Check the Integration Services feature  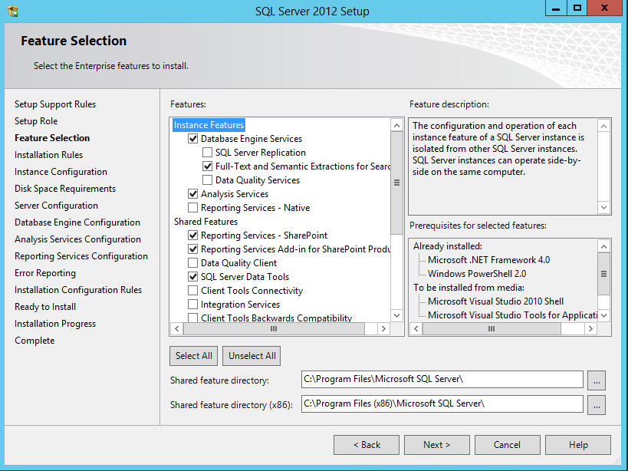[193, 305]
